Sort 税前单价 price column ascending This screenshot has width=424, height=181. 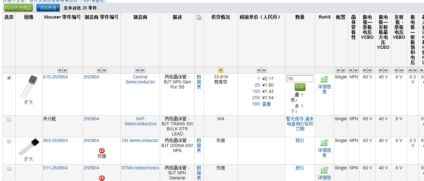pos(259,70)
